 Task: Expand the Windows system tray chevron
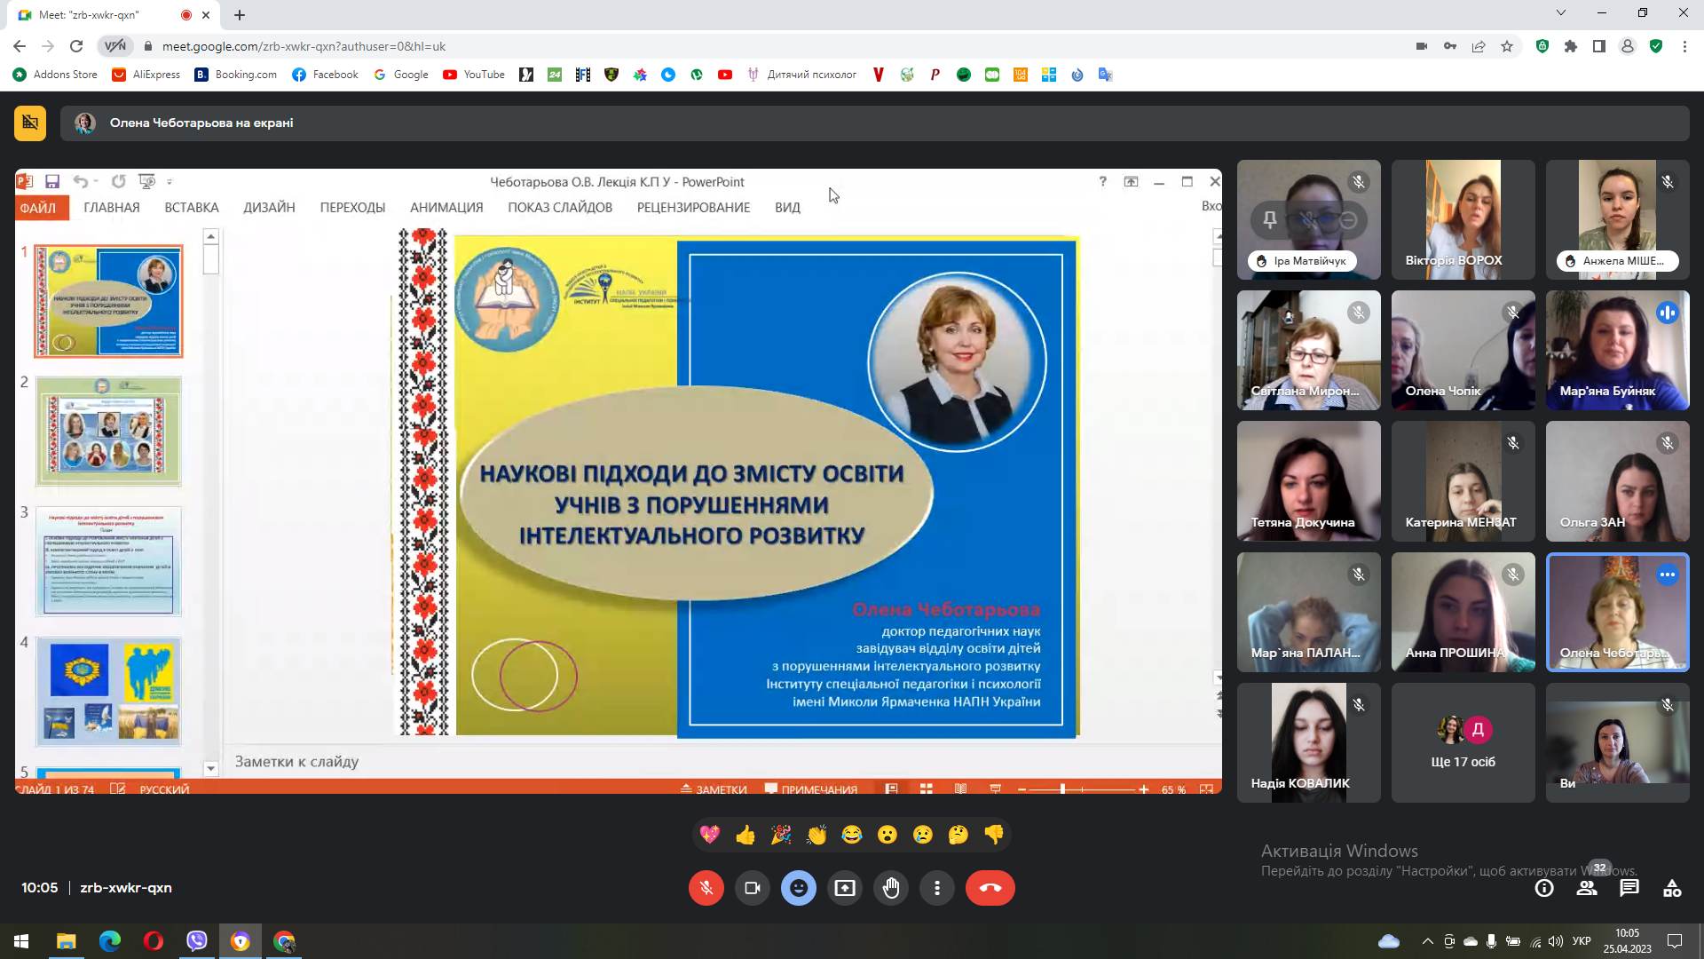[x=1427, y=941]
